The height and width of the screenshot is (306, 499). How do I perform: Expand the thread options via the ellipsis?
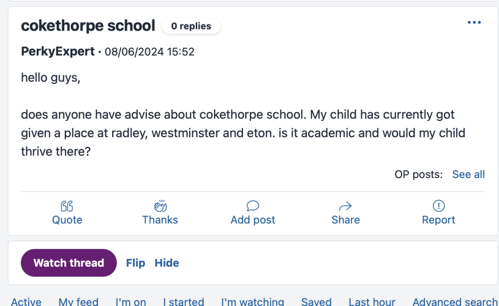pos(474,22)
